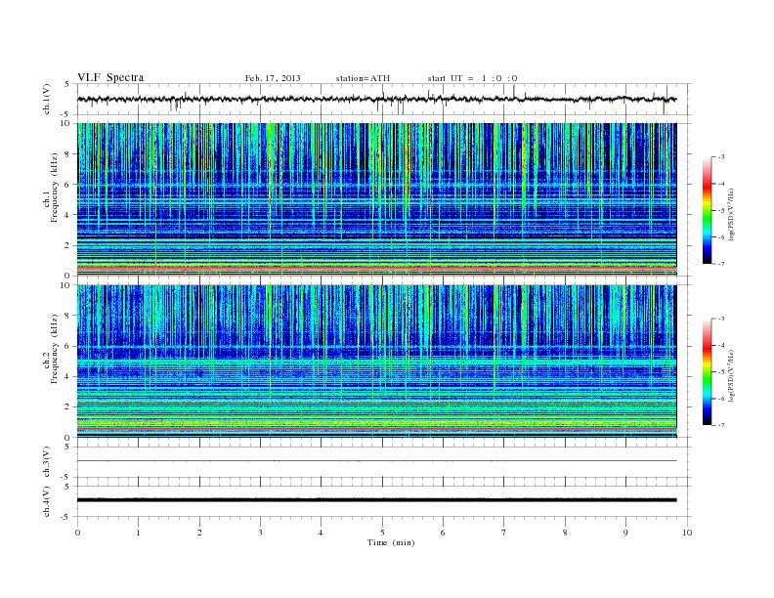The image size is (774, 598).
Task: Click the "-5" tick on ch.2 color bar
Action: 720,372
